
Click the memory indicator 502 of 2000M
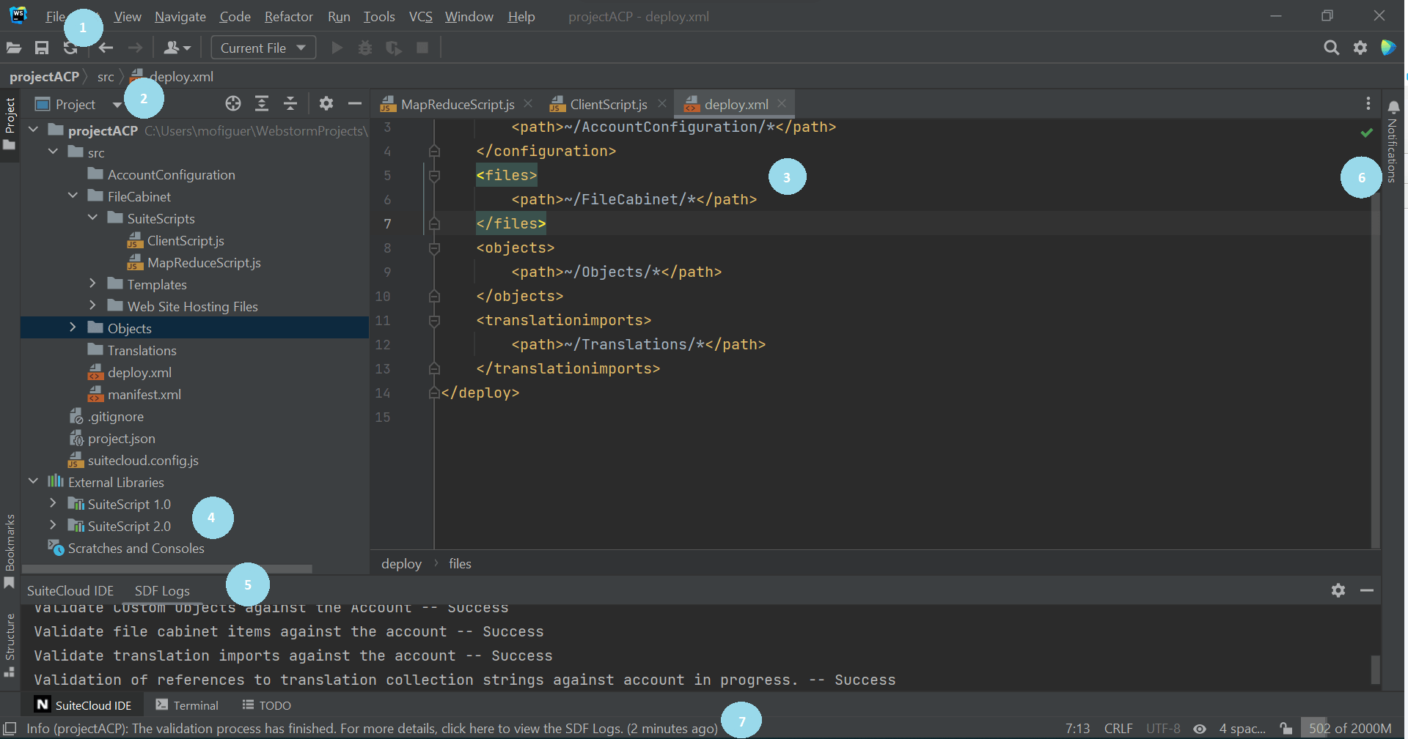click(1350, 729)
